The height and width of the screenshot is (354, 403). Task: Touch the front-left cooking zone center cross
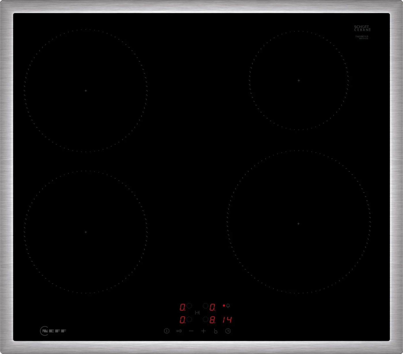[85, 232]
